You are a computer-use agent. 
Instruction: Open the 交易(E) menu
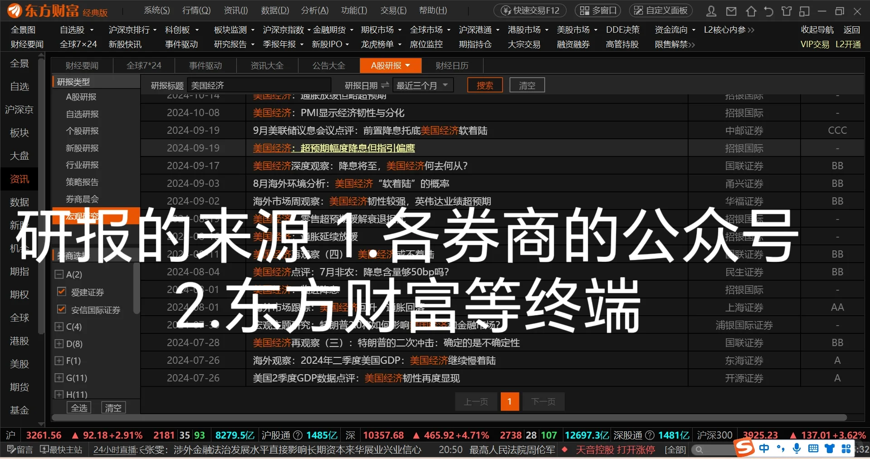tap(393, 10)
